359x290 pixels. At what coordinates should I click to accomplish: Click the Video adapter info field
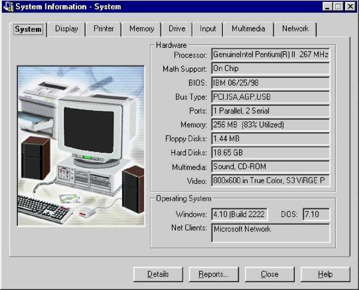click(271, 180)
